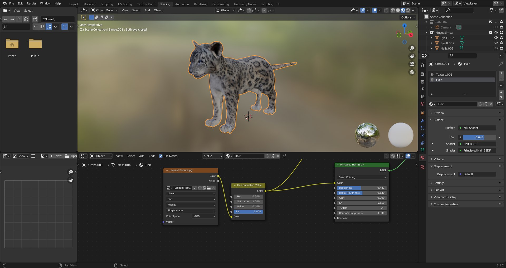Viewport: 506px width, 268px height.
Task: Hide Eye.L.002 in viewport via eye icon
Action: (496, 38)
